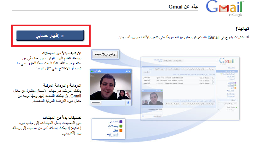Screen dimensions: 257x151
Task: Click the نبذة عن Gmail page title
Action: [x=183, y=7]
